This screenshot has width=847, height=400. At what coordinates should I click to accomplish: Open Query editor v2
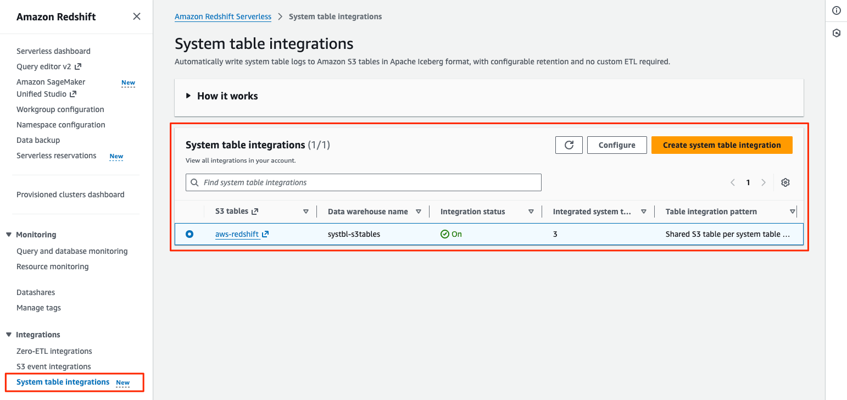click(x=44, y=66)
